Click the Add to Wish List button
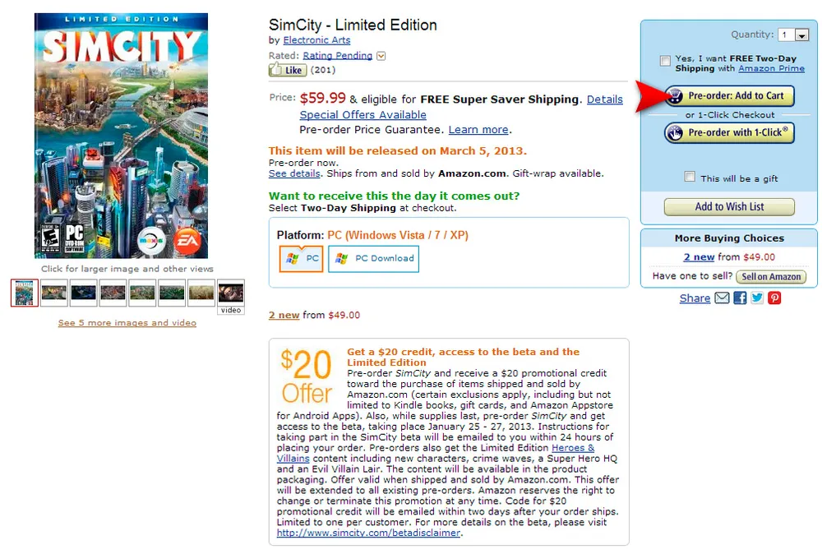This screenshot has width=822, height=554. coord(729,207)
